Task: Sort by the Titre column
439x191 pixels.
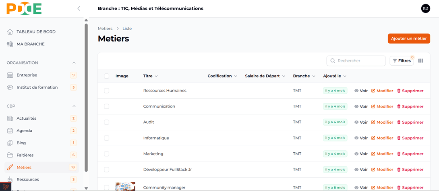Action: [x=150, y=76]
